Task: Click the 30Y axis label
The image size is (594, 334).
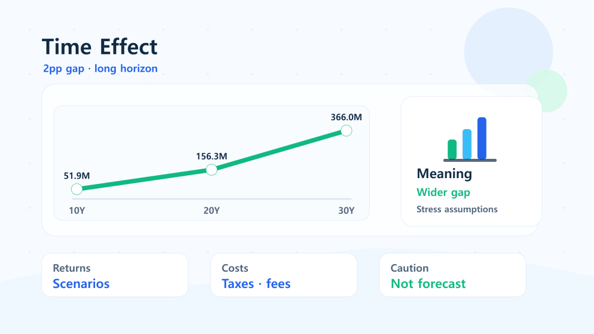Action: point(346,210)
